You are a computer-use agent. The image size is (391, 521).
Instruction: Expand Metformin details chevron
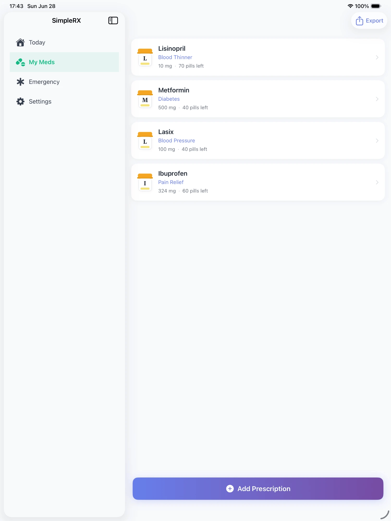pyautogui.click(x=377, y=99)
